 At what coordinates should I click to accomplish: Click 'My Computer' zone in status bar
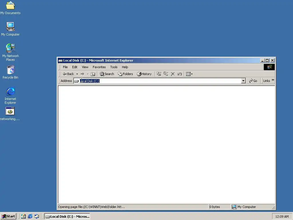pos(244,207)
